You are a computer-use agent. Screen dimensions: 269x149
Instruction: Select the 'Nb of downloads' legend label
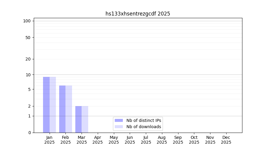click(144, 127)
